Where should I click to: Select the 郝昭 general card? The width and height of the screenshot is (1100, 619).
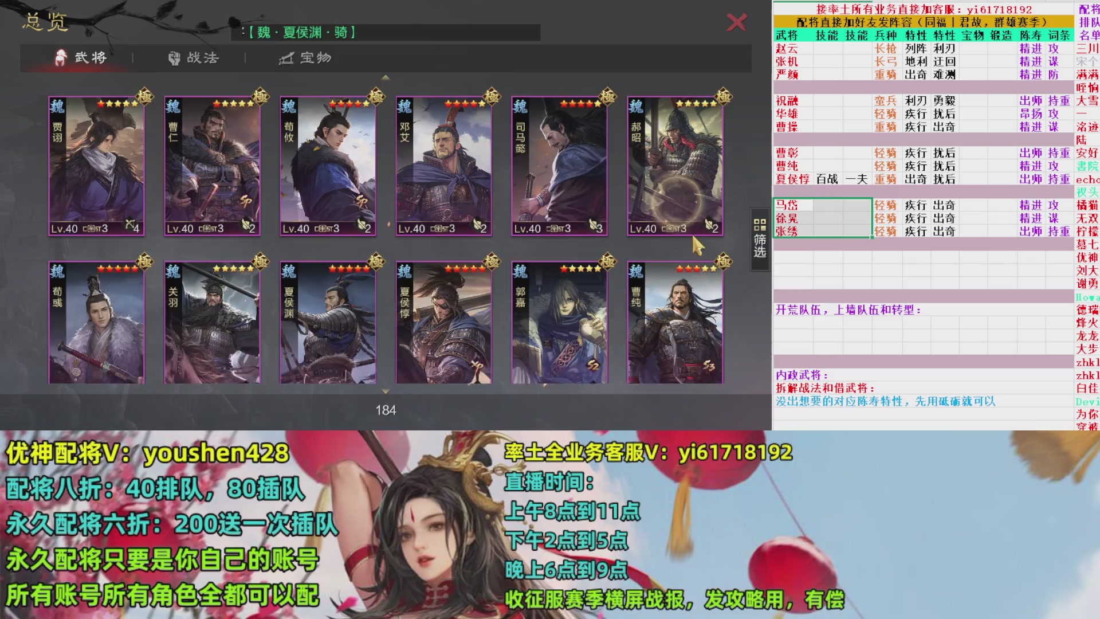[x=675, y=166]
